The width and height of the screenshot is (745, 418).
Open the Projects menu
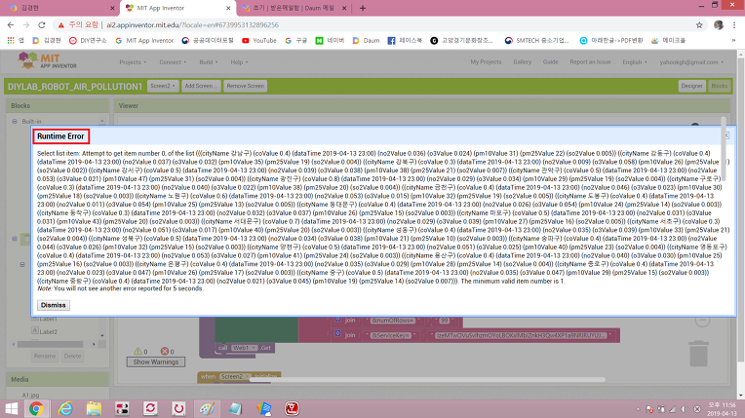coord(133,62)
